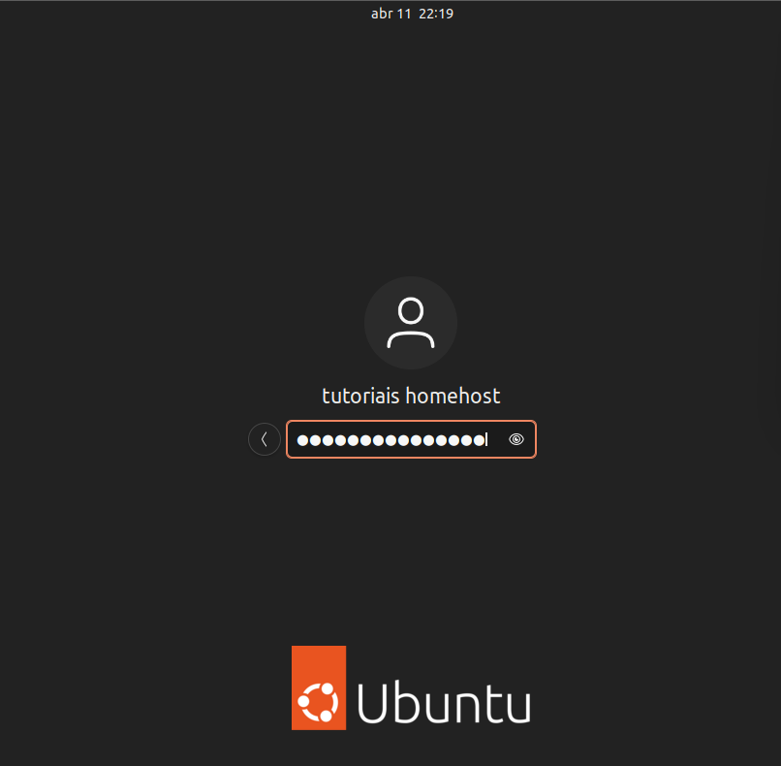Click the person icon inside the avatar circle

pos(411,322)
